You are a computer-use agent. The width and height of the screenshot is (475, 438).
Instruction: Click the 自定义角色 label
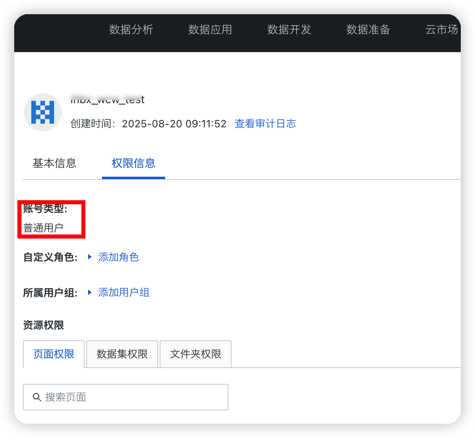coord(50,257)
